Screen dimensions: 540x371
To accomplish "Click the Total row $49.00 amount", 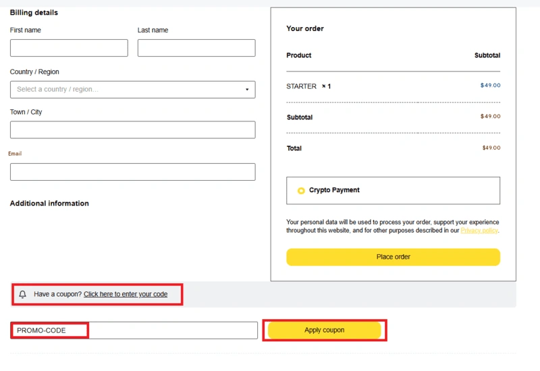I will tap(491, 148).
